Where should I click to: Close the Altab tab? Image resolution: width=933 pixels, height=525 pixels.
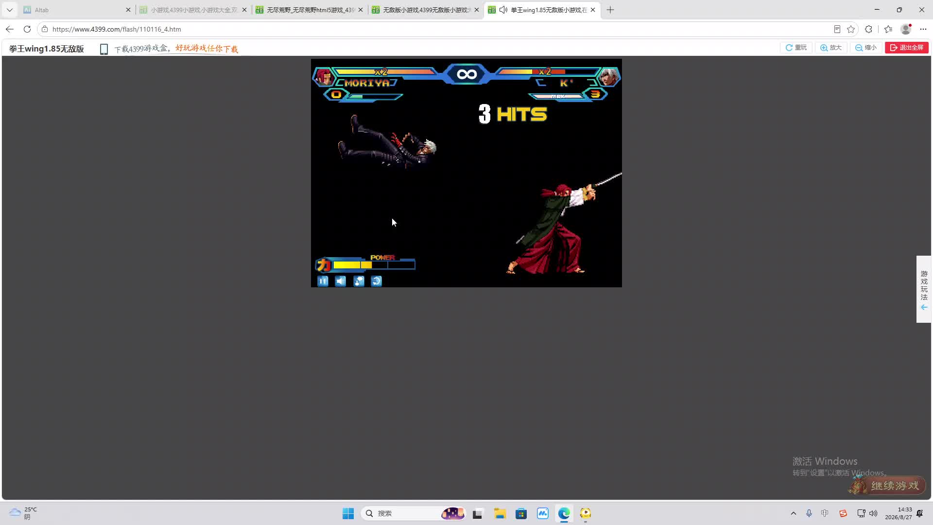coord(128,10)
